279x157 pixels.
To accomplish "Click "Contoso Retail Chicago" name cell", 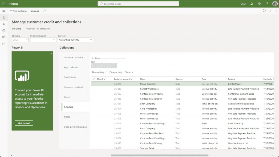I will click(x=151, y=143).
